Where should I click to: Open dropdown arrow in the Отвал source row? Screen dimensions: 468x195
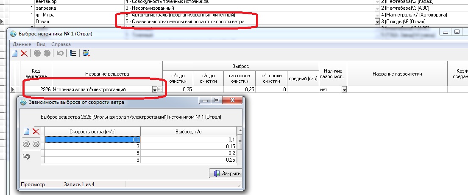coord(377,21)
